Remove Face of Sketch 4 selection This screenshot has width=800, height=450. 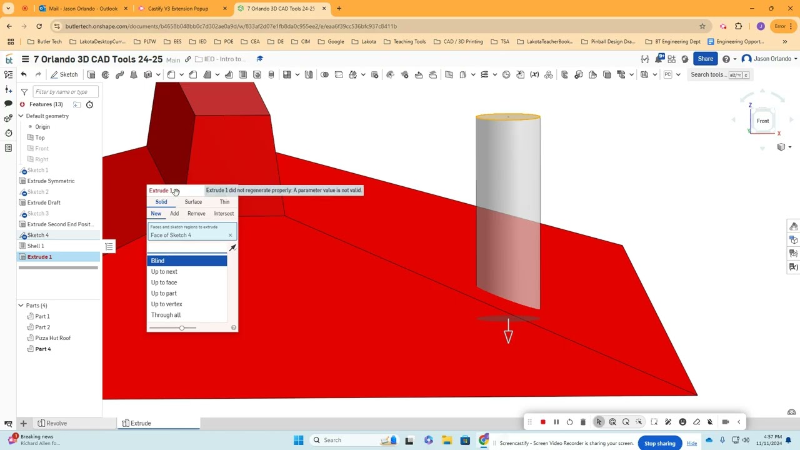230,235
